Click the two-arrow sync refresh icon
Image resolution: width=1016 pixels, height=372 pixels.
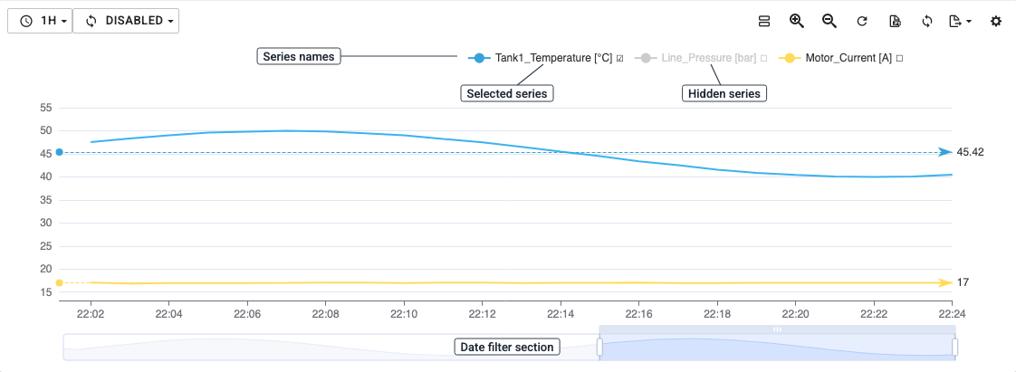[927, 22]
